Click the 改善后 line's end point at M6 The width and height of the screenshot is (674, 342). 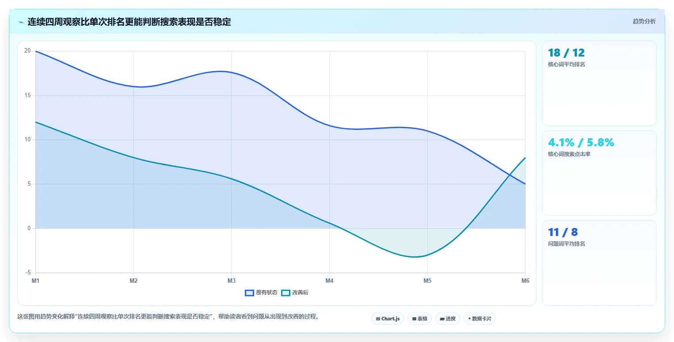click(525, 158)
